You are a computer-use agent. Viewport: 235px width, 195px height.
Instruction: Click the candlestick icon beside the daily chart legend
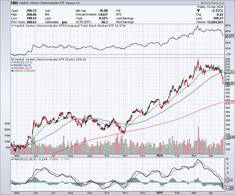tap(12, 60)
